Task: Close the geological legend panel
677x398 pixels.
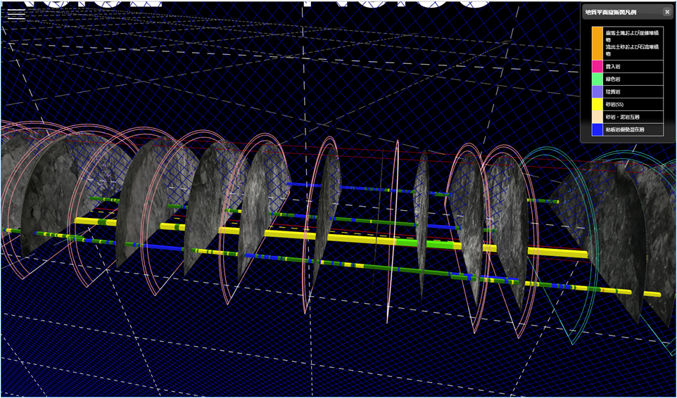Action: tap(666, 12)
